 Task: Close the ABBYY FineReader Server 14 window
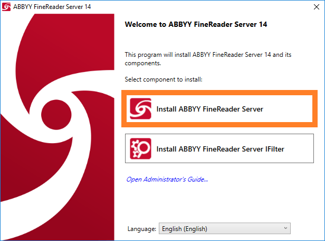click(317, 7)
